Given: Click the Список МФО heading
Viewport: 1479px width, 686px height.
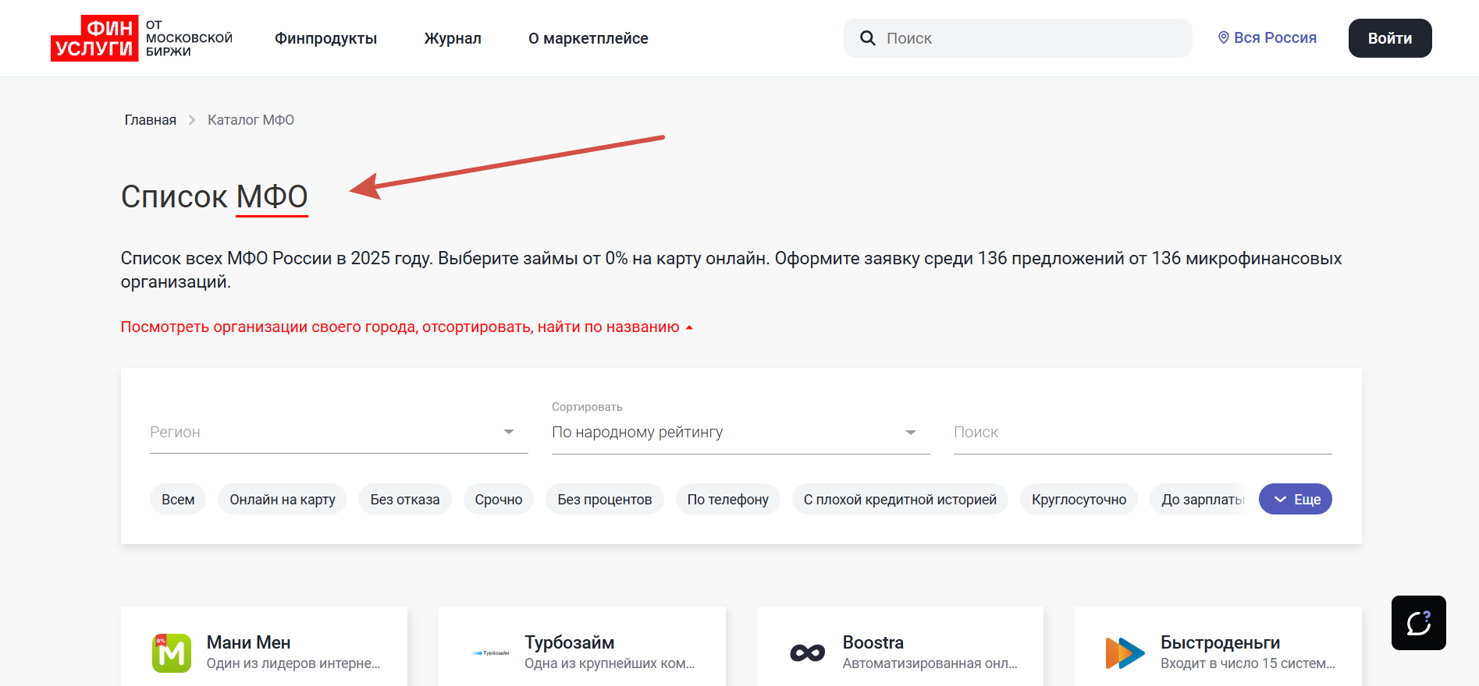Looking at the screenshot, I should [x=214, y=196].
